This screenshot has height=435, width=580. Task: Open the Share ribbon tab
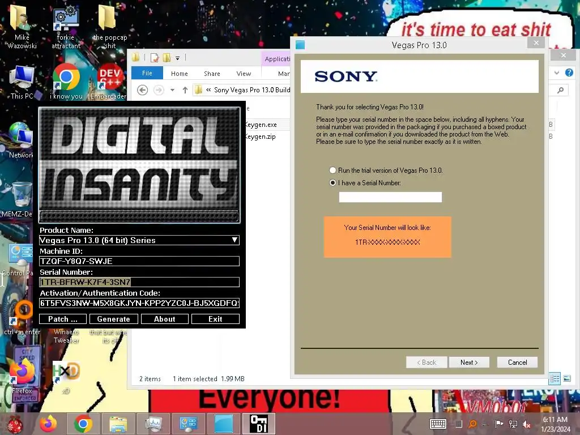212,74
